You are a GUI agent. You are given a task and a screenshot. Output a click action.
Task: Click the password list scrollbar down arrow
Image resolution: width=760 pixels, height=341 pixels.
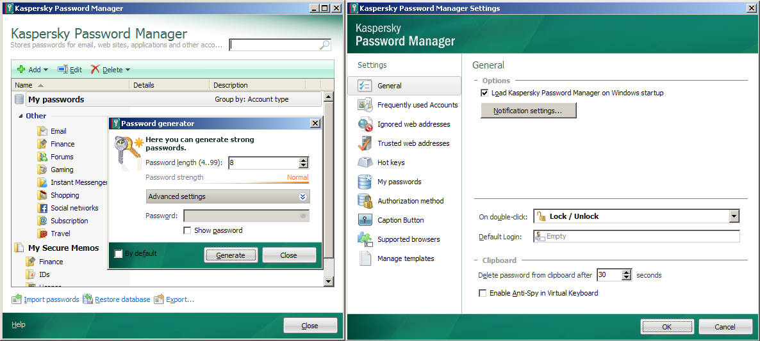(x=328, y=281)
